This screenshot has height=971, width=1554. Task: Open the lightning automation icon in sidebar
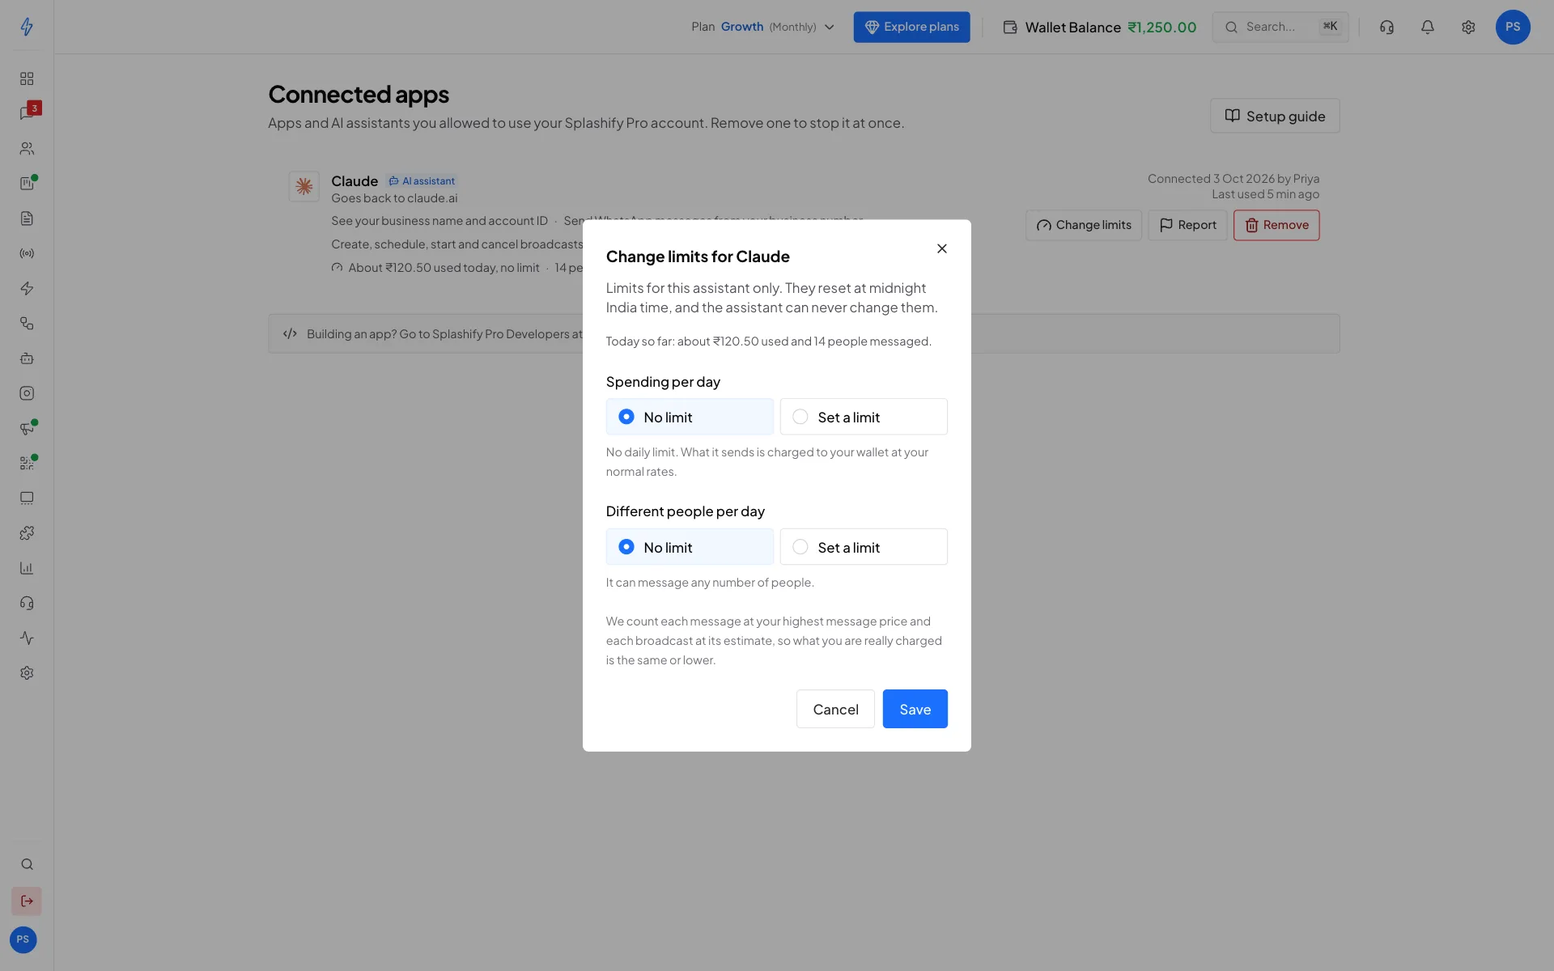click(x=27, y=288)
